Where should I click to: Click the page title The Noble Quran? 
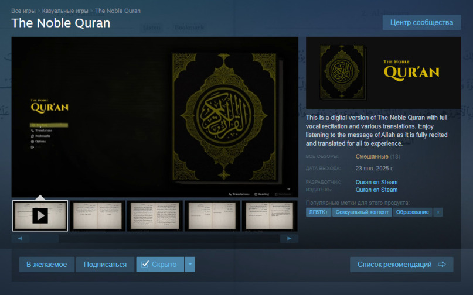[60, 23]
